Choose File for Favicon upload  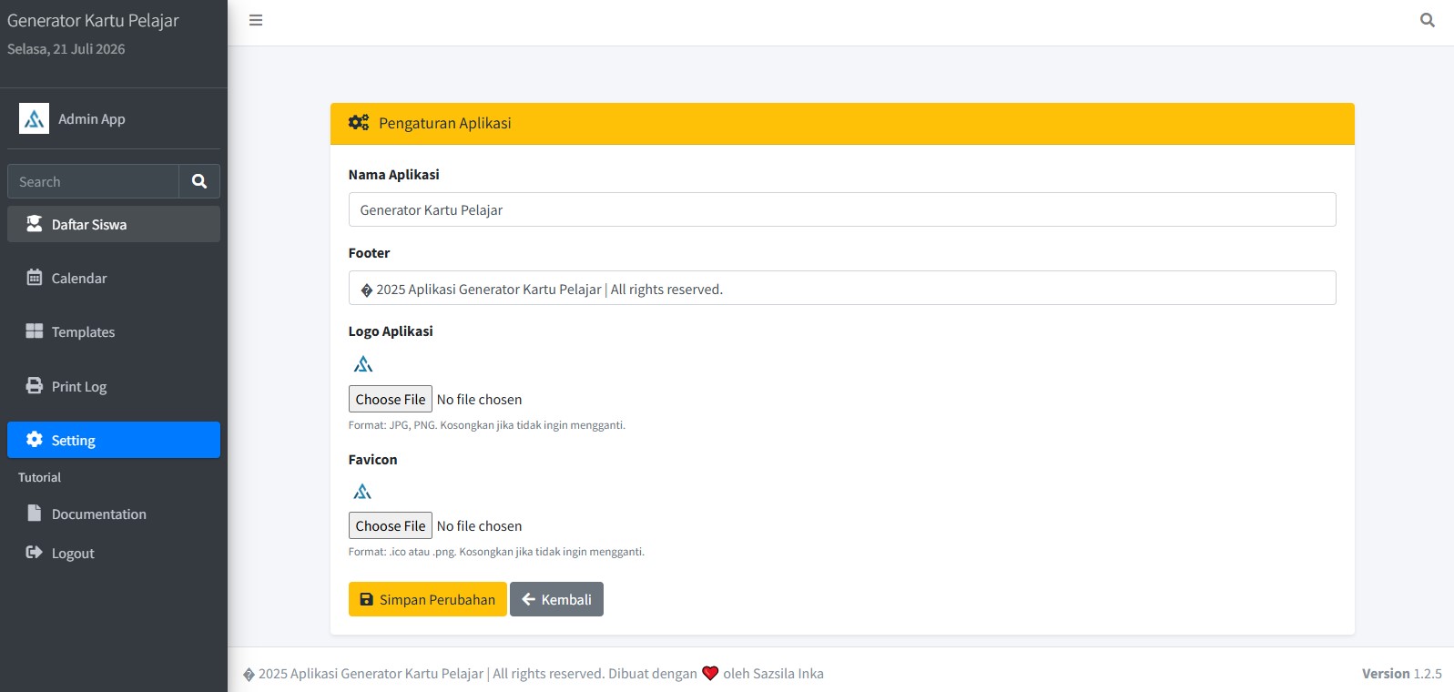391,525
